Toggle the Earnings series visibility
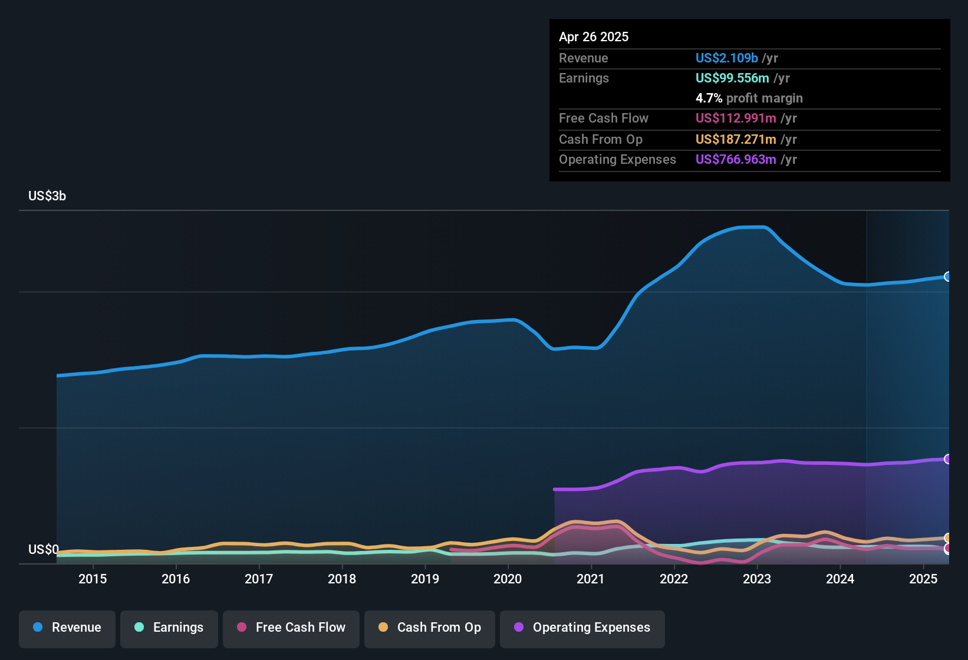The width and height of the screenshot is (968, 660). (169, 628)
